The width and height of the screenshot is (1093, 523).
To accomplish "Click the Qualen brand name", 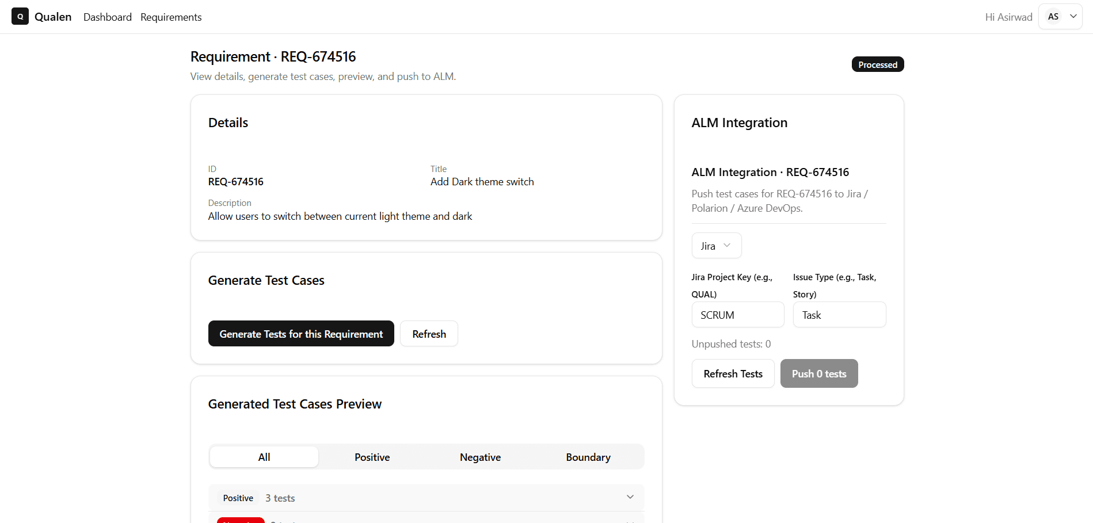I will pos(53,17).
